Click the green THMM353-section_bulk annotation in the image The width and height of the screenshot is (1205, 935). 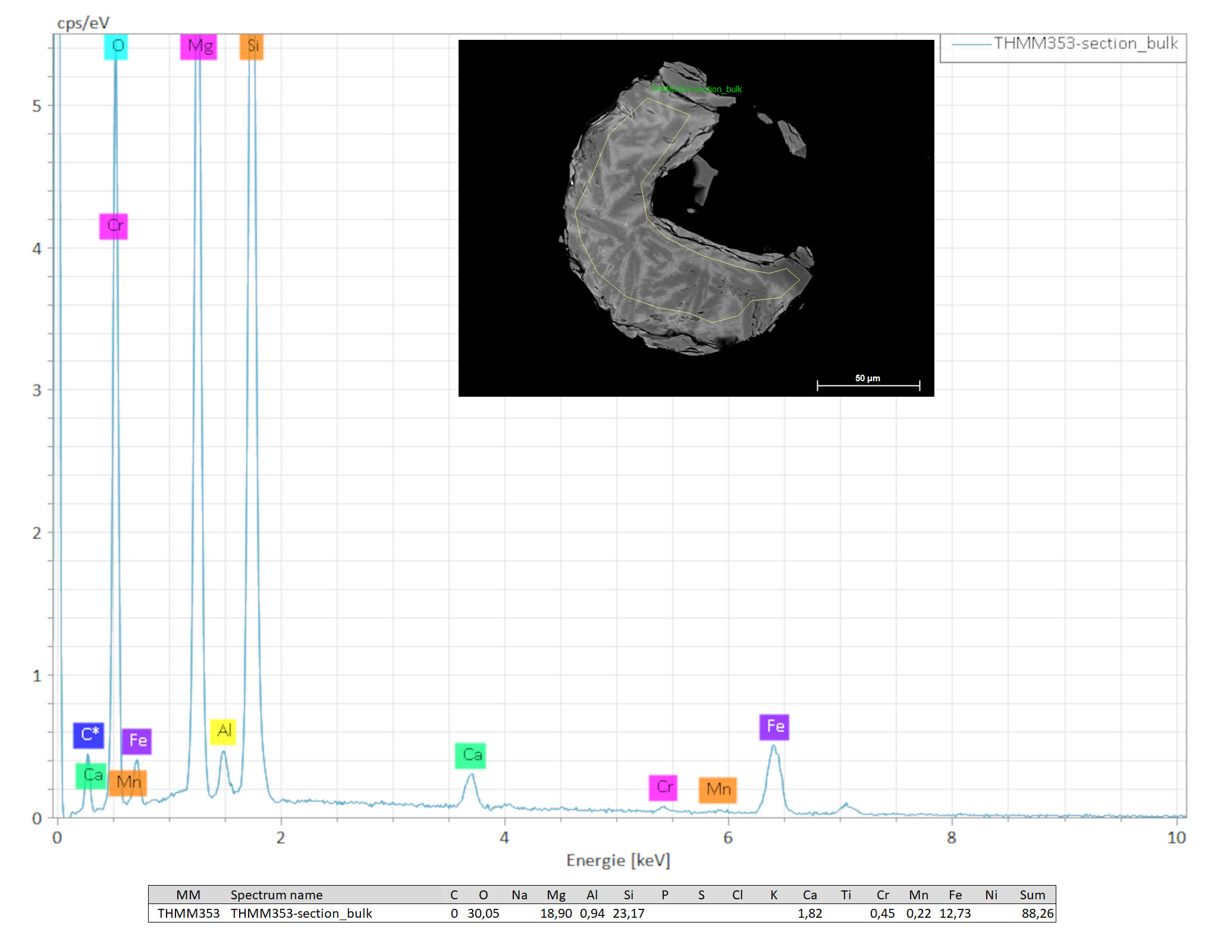pyautogui.click(x=696, y=89)
